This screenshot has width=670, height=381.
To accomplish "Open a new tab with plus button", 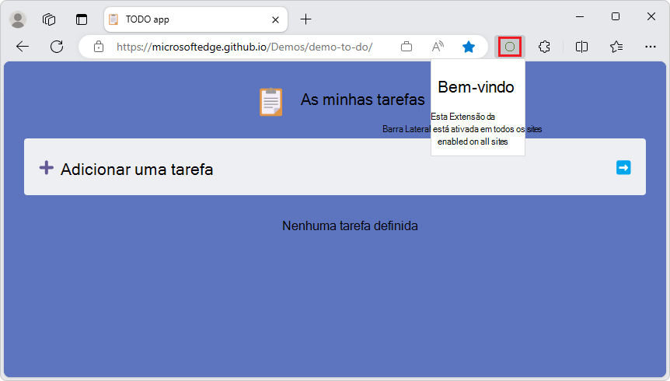I will click(x=306, y=19).
